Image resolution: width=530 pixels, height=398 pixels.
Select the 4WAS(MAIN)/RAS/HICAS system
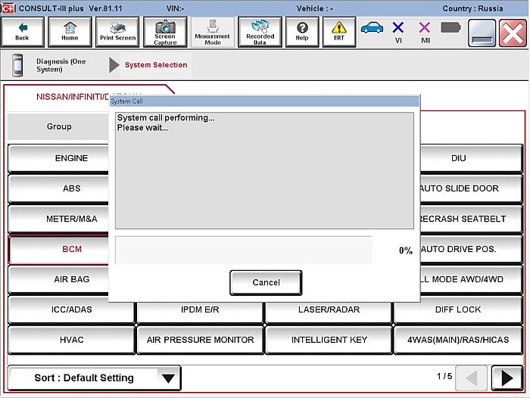tap(458, 340)
